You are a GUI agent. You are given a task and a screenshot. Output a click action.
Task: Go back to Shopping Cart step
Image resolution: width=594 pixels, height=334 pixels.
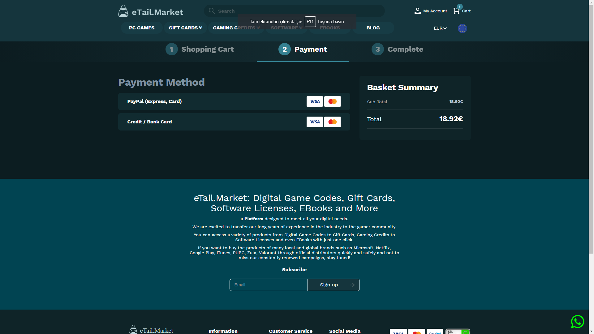(x=200, y=49)
